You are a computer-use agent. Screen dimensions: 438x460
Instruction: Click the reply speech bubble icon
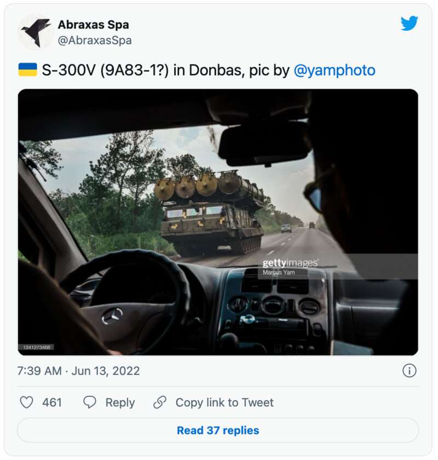click(x=90, y=403)
